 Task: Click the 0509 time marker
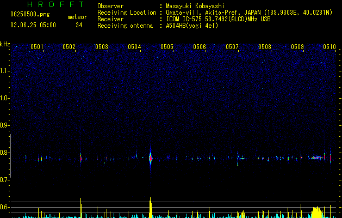coord(297,46)
